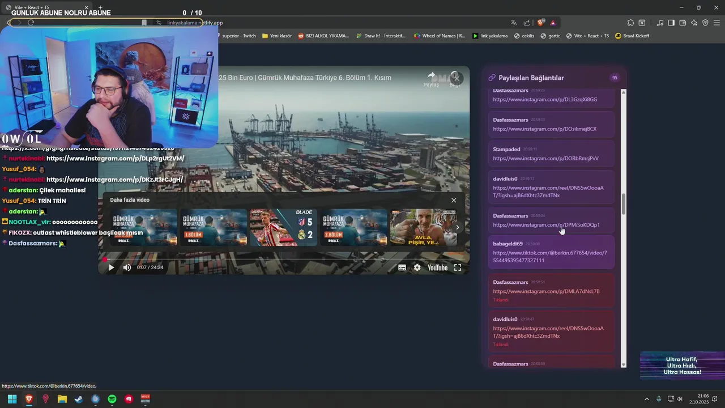Open 'Avla, Pişir, Ye' suggested video
725x408 pixels.
pyautogui.click(x=423, y=227)
